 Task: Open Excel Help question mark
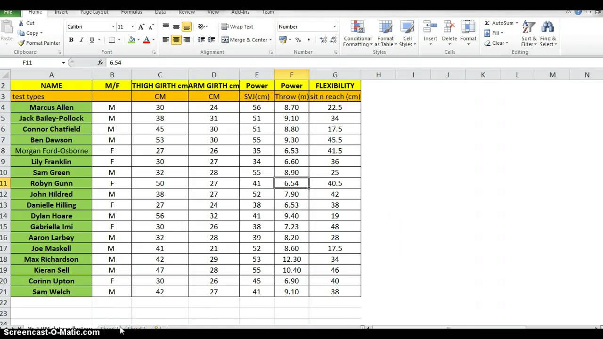578,12
